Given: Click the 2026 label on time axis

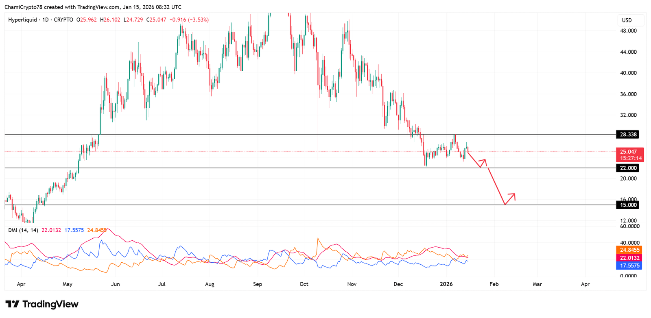Looking at the screenshot, I should 446,284.
